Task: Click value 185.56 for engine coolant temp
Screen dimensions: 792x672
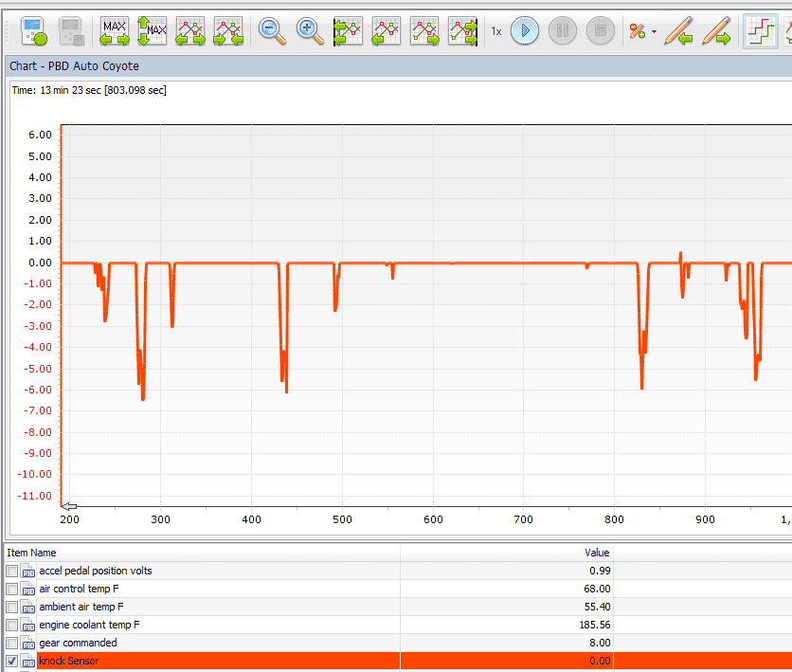Action: (595, 625)
